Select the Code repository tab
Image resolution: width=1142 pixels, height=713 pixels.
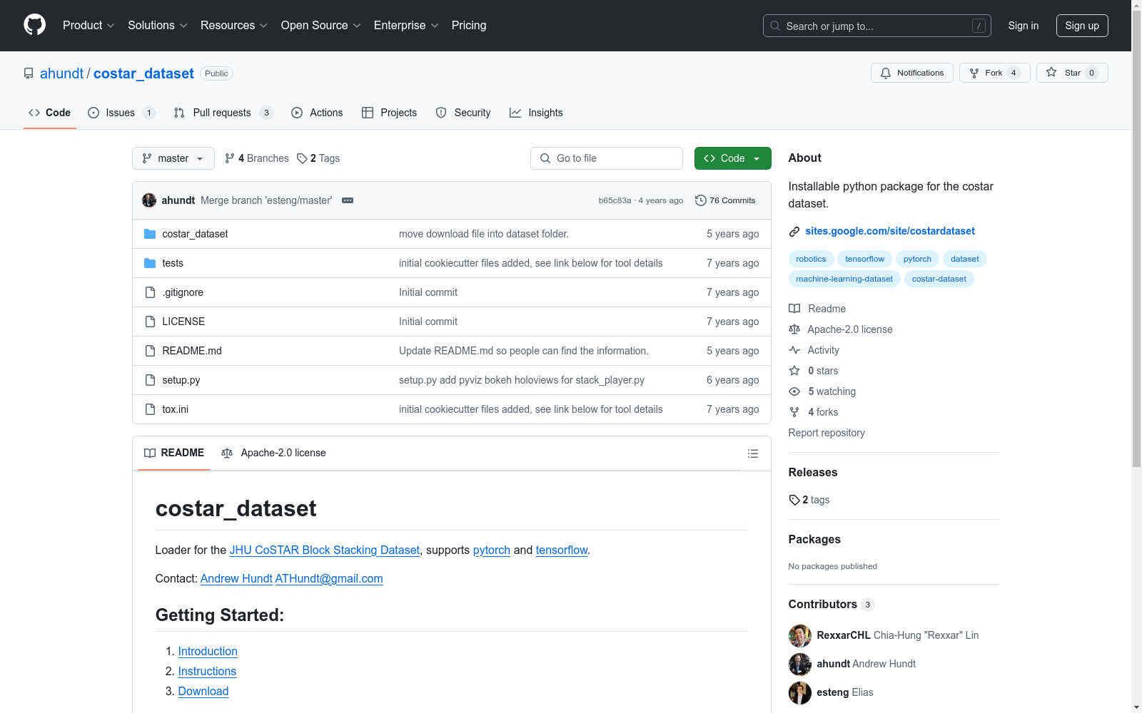(50, 113)
